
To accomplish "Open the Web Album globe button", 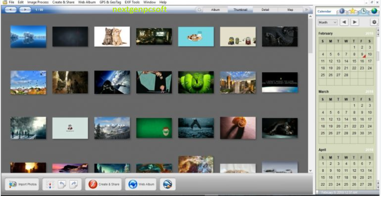I will pyautogui.click(x=141, y=184).
